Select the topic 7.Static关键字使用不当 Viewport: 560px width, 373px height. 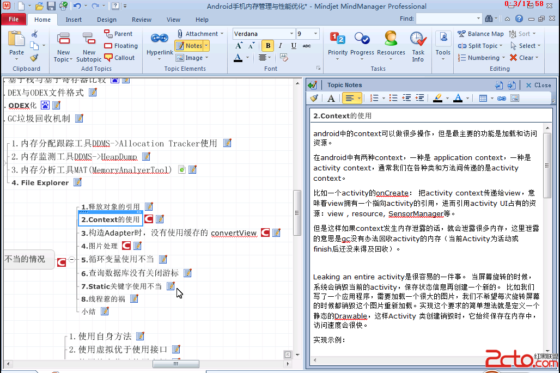121,286
